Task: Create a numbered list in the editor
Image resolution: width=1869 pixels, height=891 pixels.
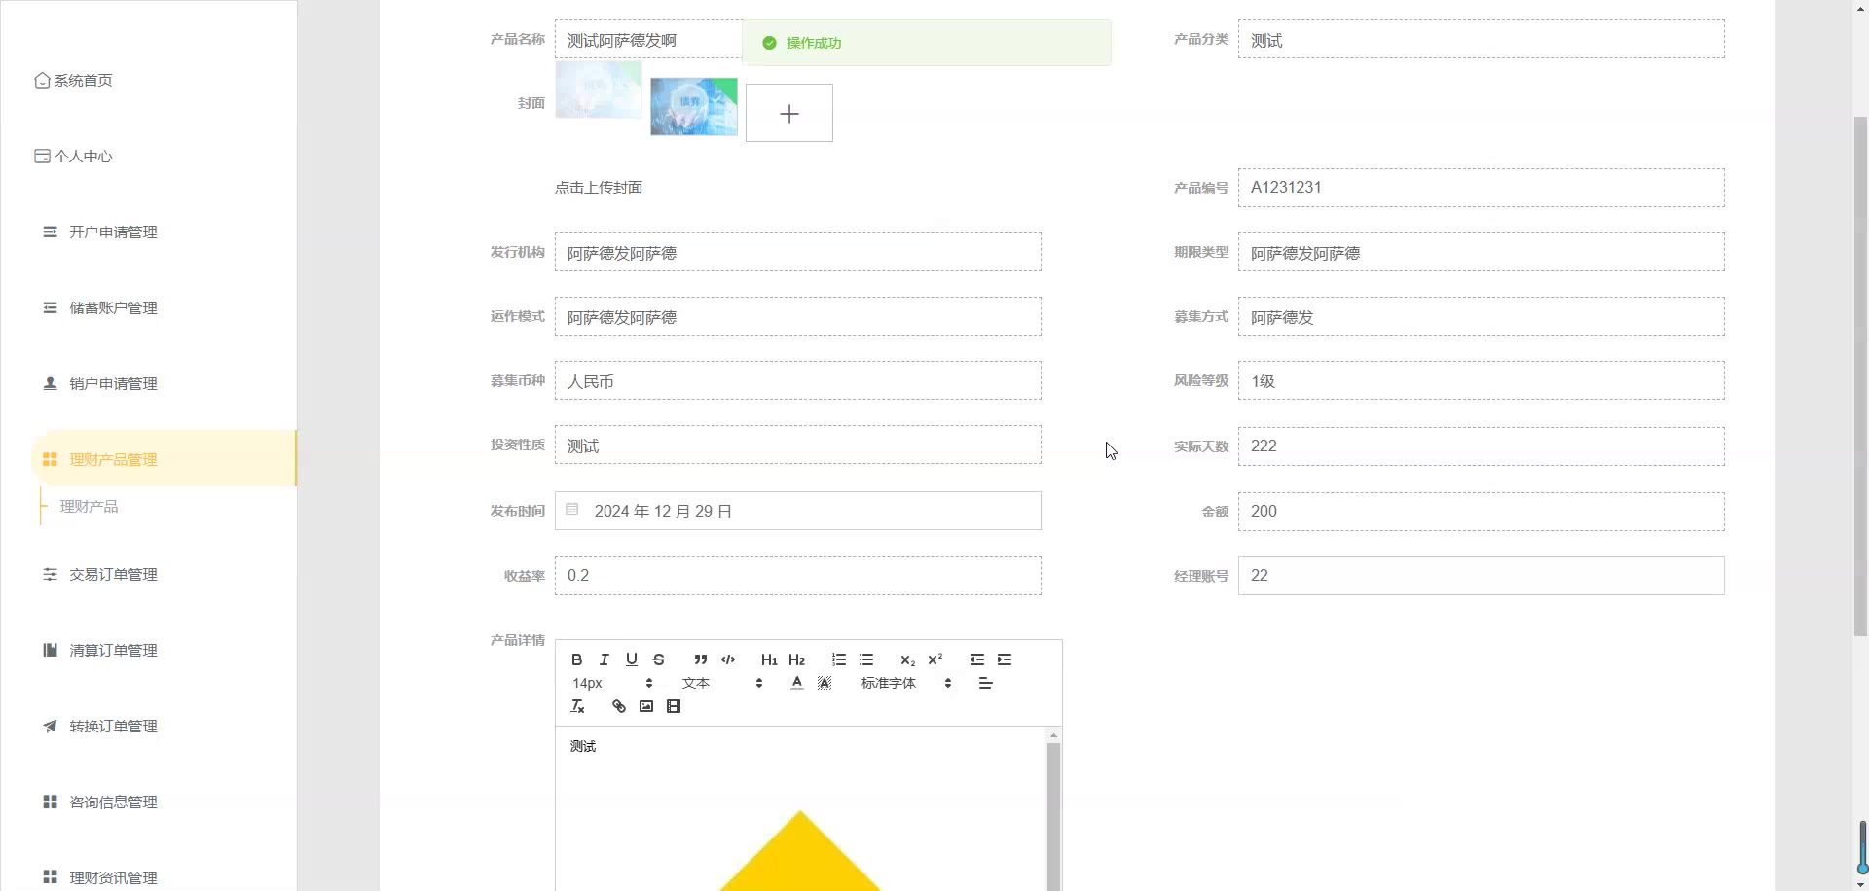Action: point(838,659)
